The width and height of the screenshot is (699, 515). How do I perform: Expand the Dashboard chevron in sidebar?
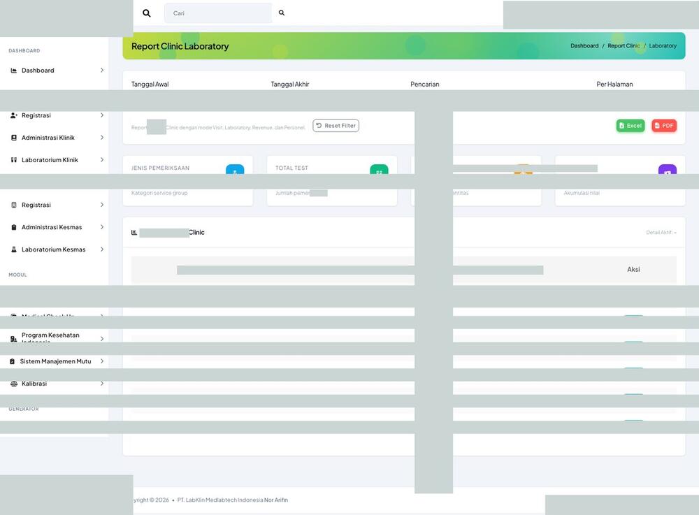point(102,71)
